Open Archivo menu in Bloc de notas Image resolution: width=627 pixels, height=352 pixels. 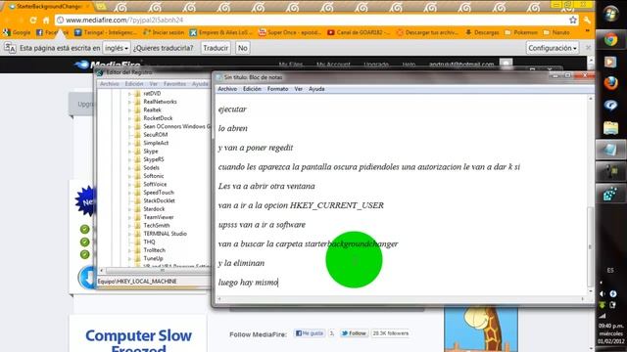click(227, 89)
